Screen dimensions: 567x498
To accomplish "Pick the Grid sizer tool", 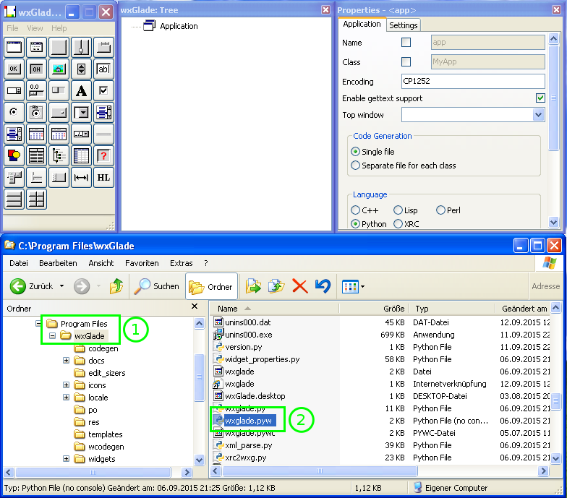I will [x=36, y=199].
